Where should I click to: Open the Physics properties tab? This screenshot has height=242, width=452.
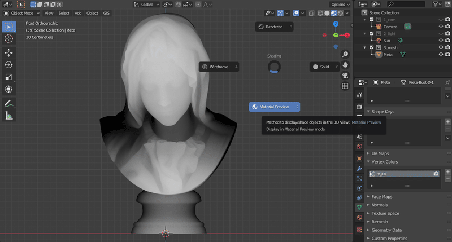click(359, 188)
